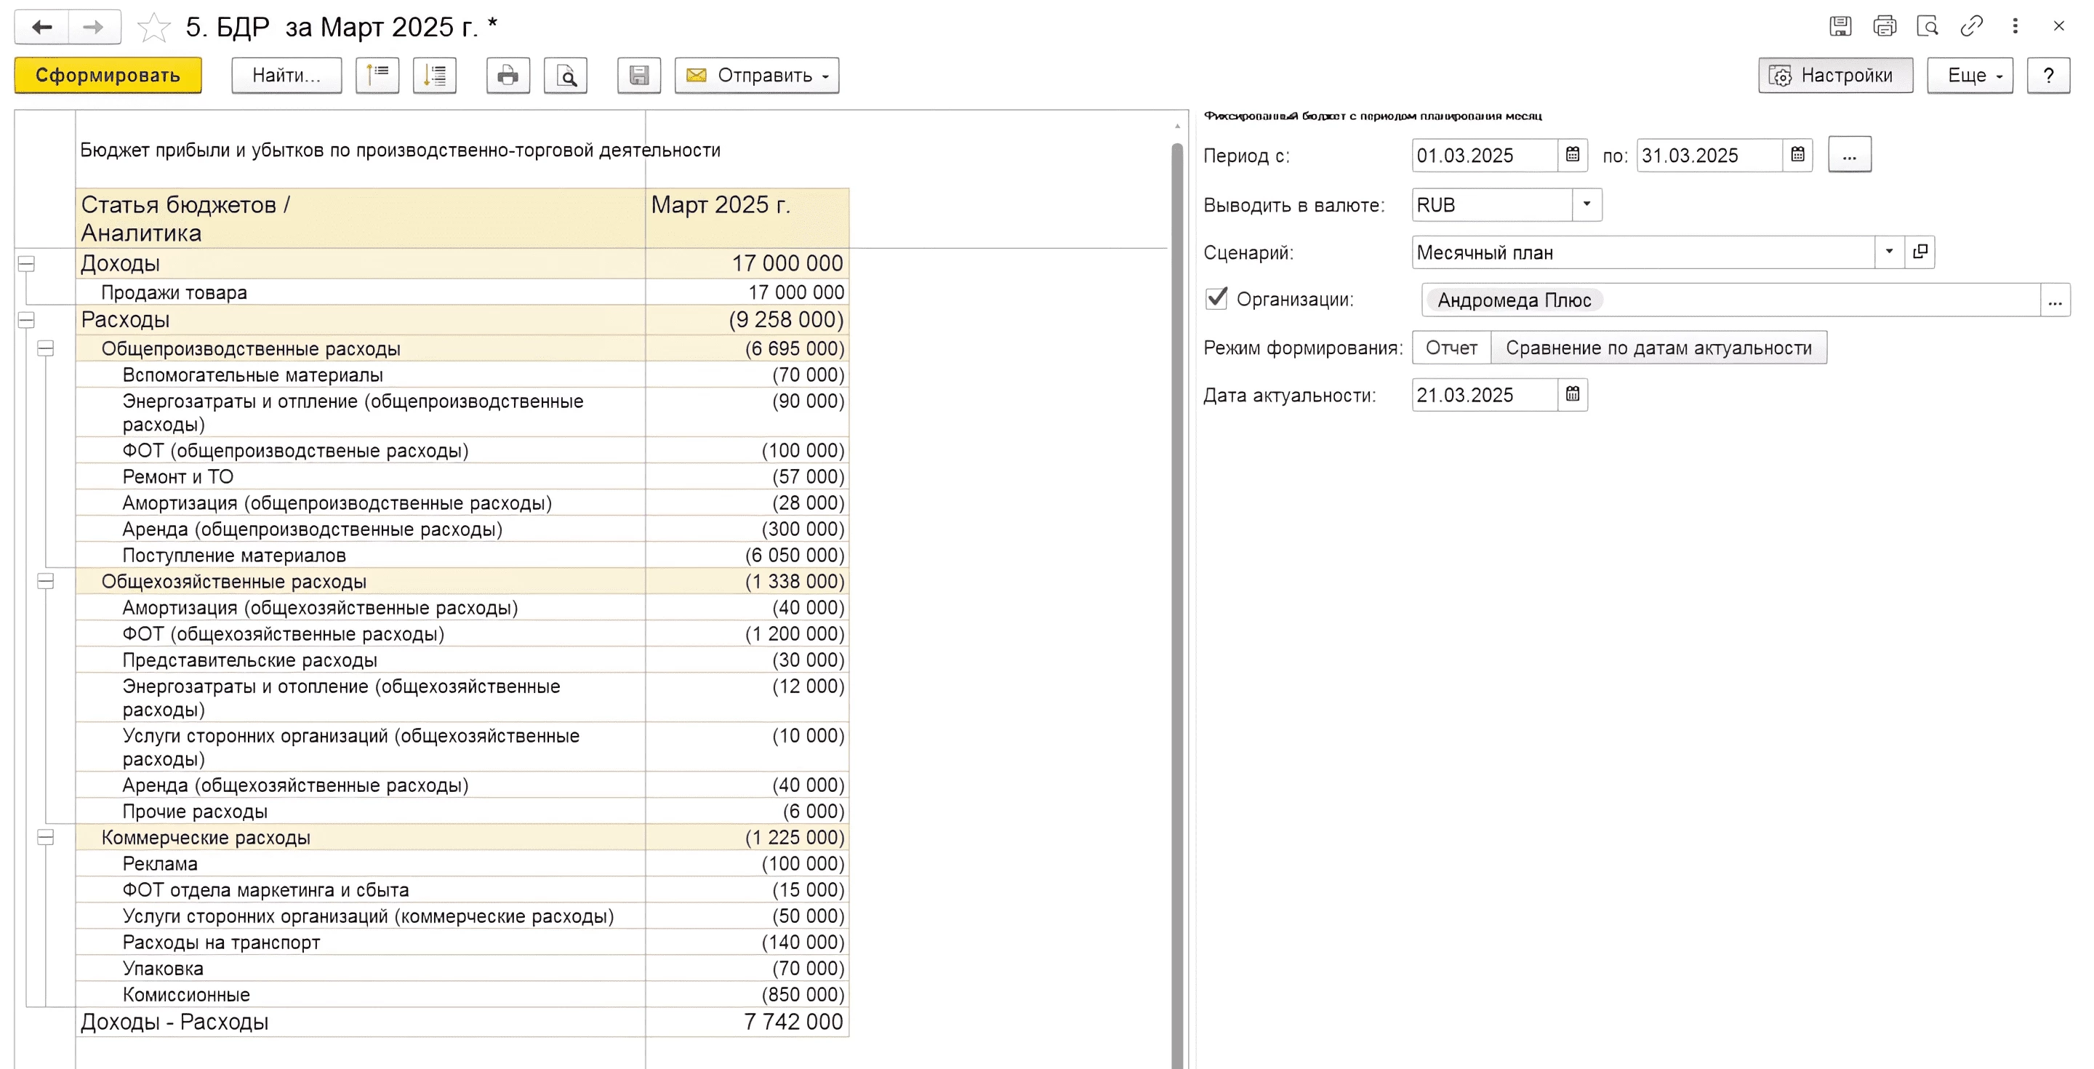Open print preview with magnifier icon
2094x1069 pixels.
[x=565, y=76]
